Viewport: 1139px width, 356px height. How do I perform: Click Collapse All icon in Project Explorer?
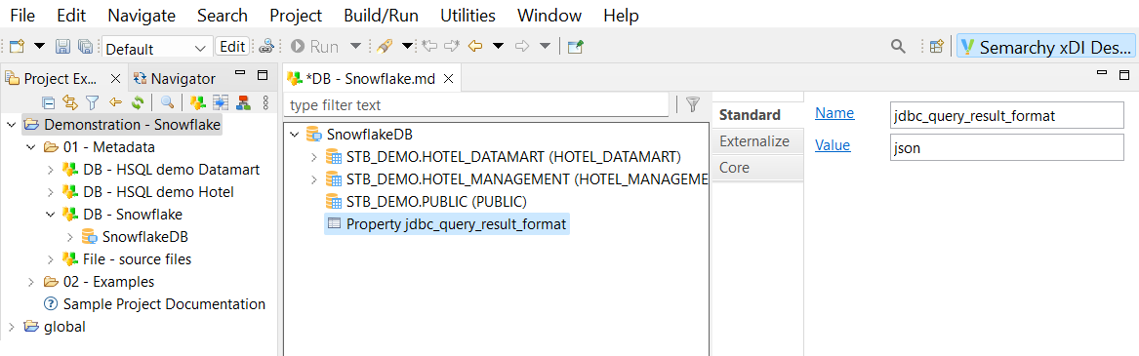pos(48,102)
